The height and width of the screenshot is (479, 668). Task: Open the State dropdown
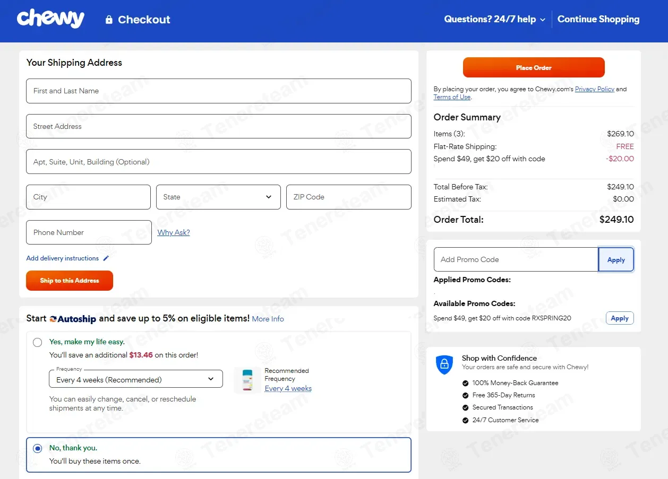point(218,197)
